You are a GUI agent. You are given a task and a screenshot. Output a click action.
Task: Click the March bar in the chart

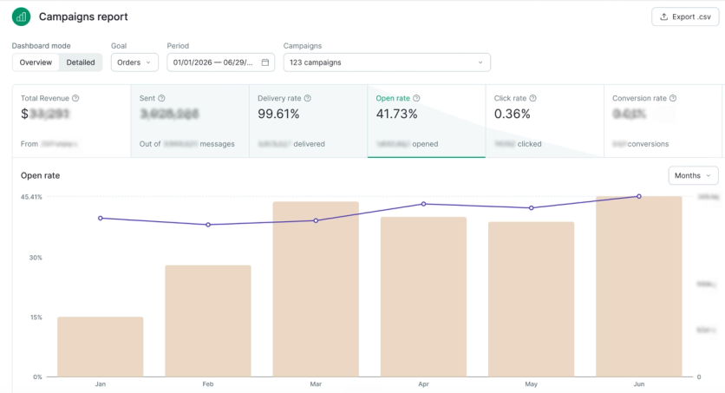(316, 289)
